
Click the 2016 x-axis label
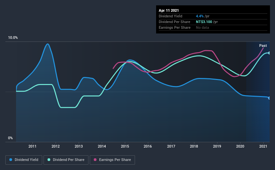(148, 146)
